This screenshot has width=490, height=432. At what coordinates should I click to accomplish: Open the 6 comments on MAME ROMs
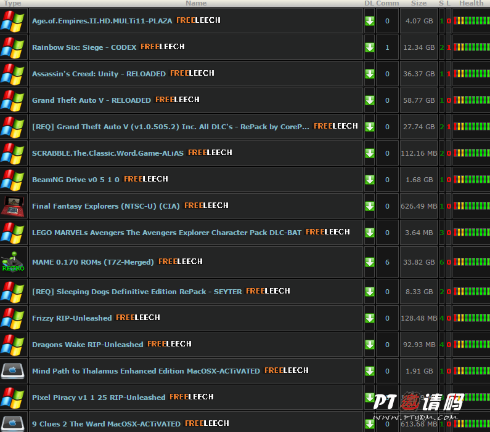pos(387,262)
